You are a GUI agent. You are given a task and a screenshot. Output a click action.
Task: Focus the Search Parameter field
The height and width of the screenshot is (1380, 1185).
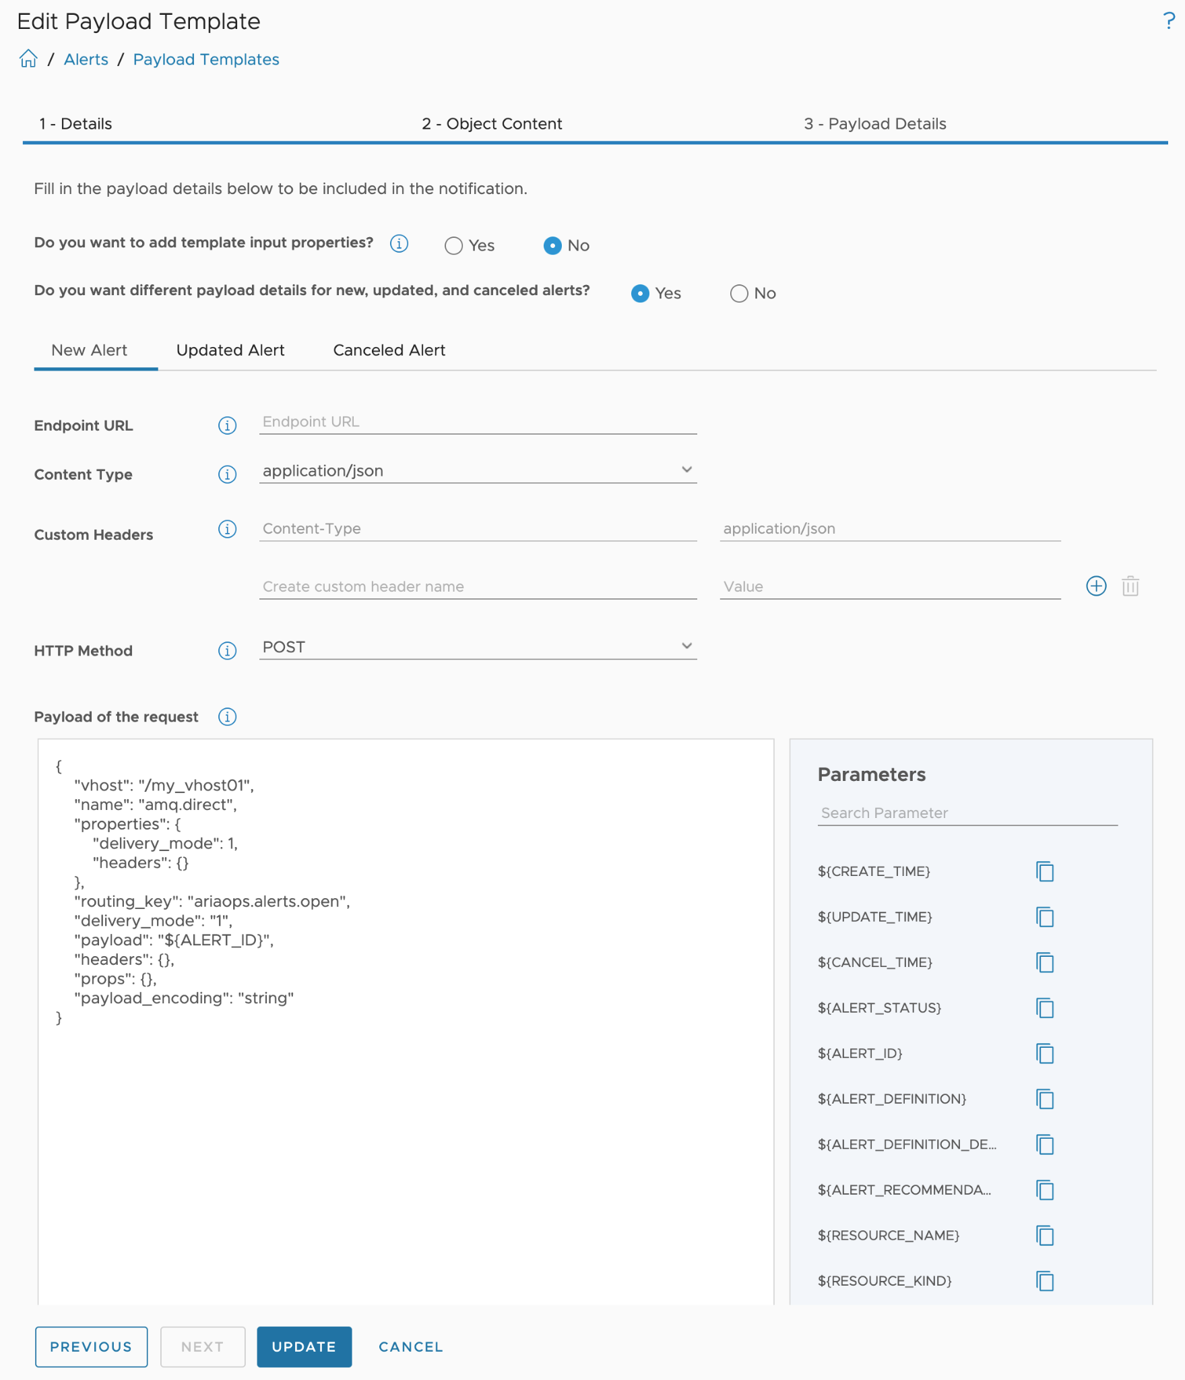[967, 813]
